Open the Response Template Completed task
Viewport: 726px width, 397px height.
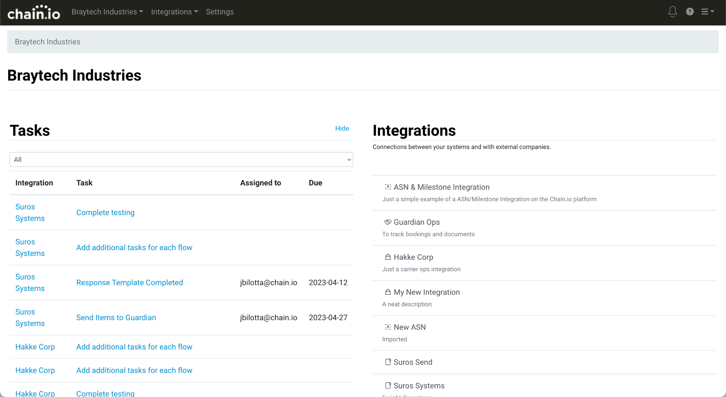coord(129,283)
